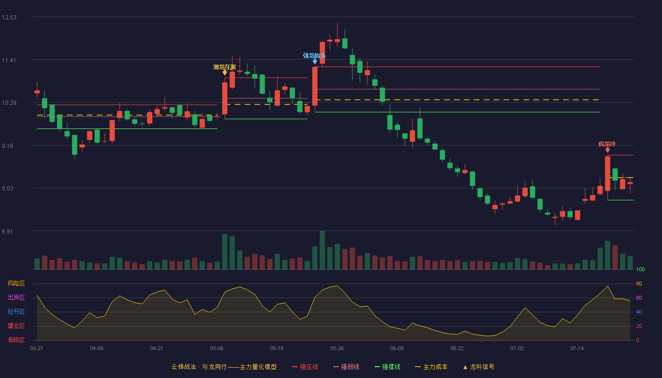Click the 低吸区 zone label
Image resolution: width=662 pixels, height=378 pixels.
(17, 340)
